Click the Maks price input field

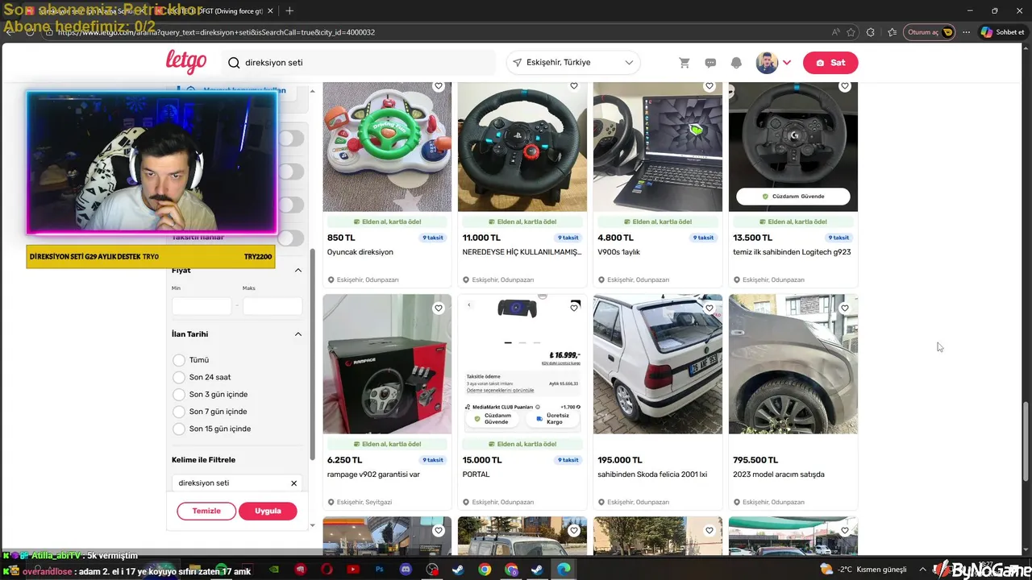pos(273,306)
